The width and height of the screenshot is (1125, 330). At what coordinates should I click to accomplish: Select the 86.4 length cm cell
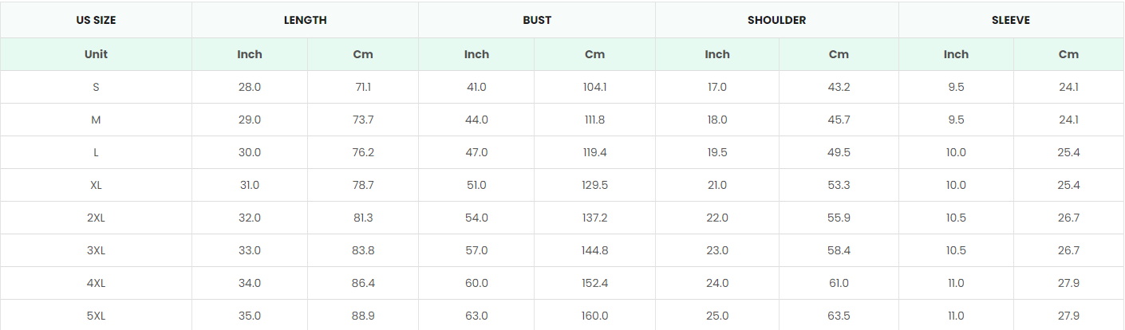click(x=363, y=283)
